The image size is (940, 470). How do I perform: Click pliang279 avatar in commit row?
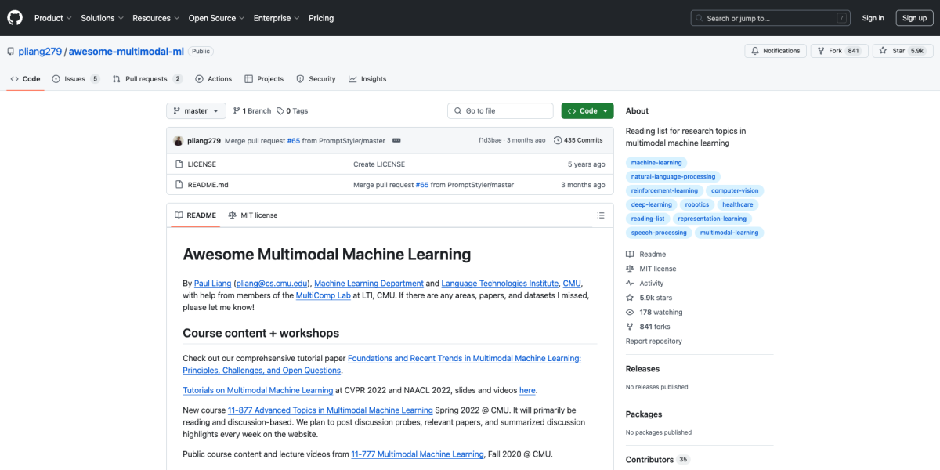[179, 141]
